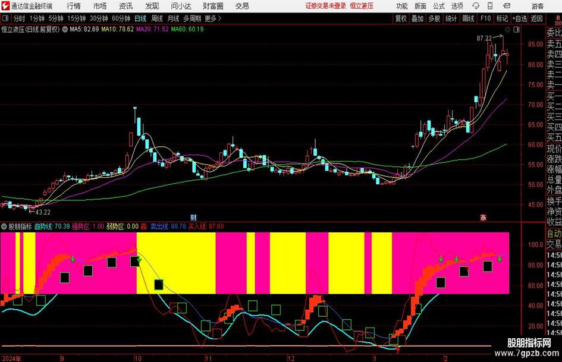Switch to the 30分钟 period tab
562x362 pixels.
(99, 18)
